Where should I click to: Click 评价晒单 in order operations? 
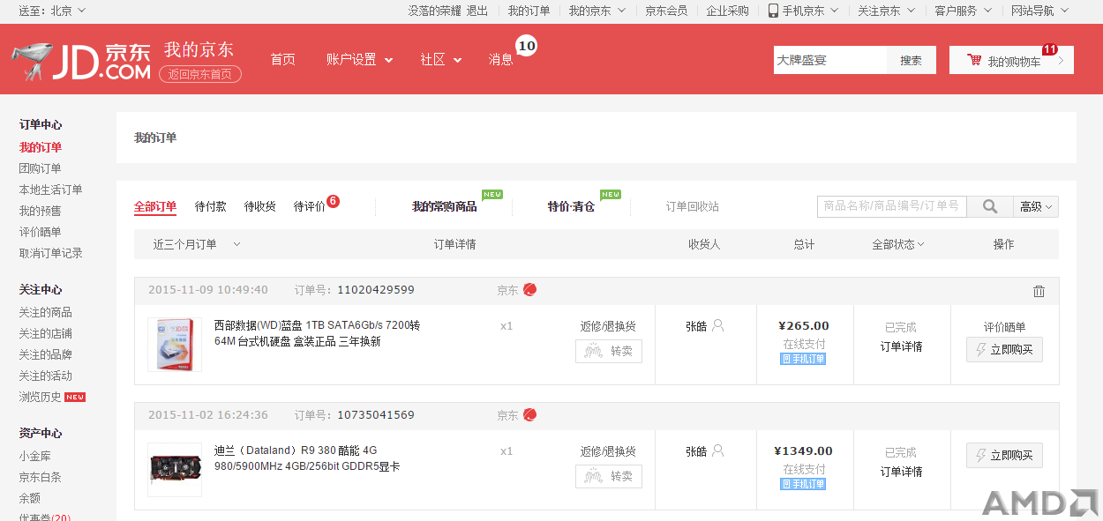tap(1004, 327)
